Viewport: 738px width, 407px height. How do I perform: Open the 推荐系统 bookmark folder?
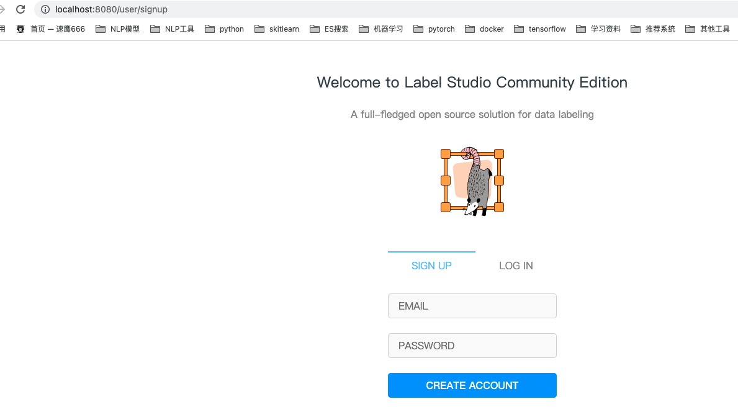(x=653, y=29)
